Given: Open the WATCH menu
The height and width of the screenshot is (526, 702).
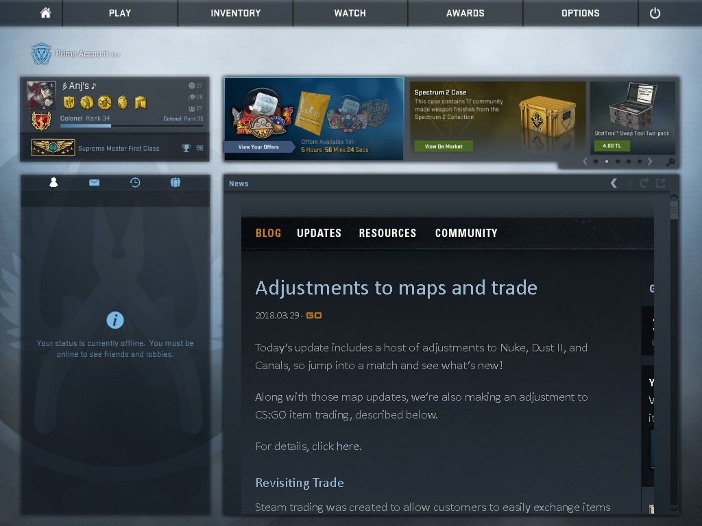Looking at the screenshot, I should click(350, 13).
